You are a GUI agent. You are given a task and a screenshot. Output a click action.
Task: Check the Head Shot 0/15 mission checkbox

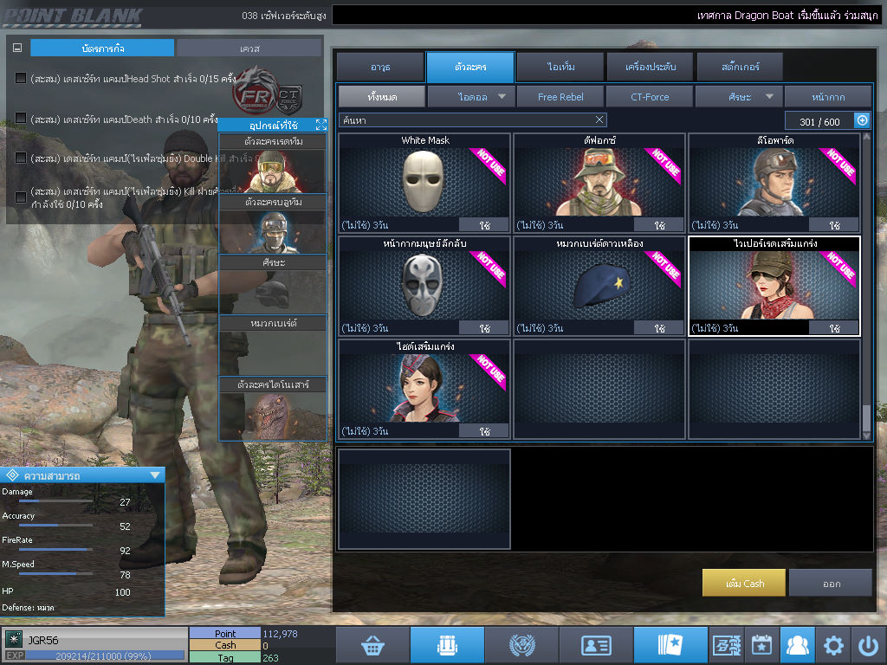tap(21, 78)
